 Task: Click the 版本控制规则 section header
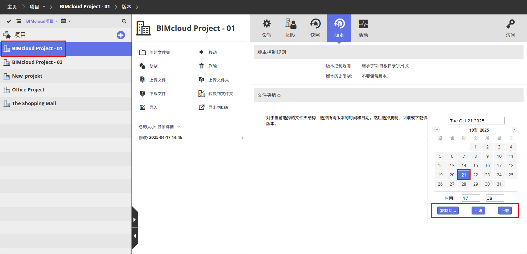pyautogui.click(x=389, y=52)
